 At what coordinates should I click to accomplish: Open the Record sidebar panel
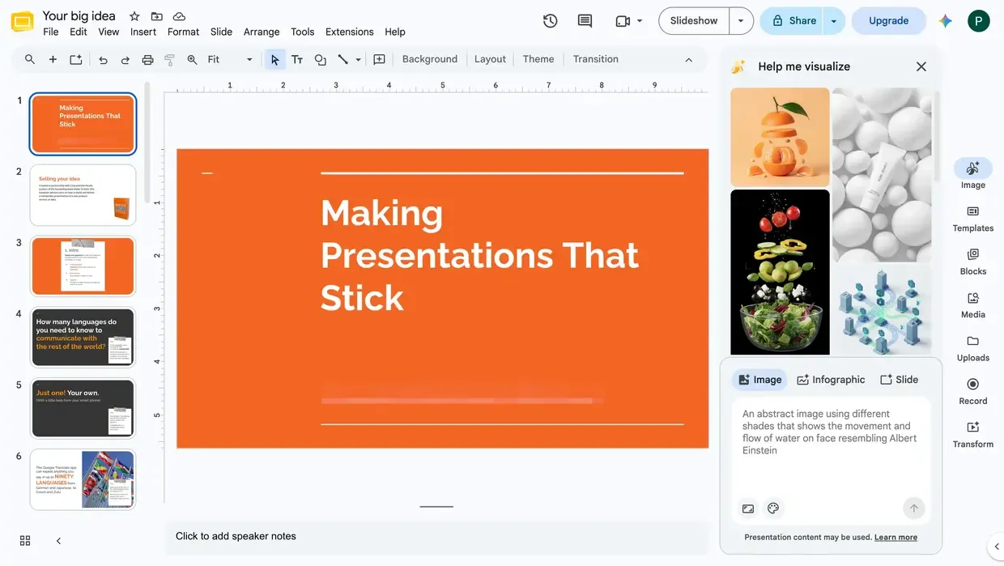(973, 390)
